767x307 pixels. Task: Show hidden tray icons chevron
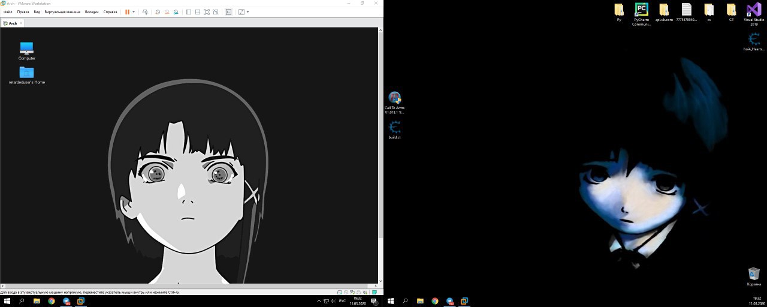(x=319, y=301)
